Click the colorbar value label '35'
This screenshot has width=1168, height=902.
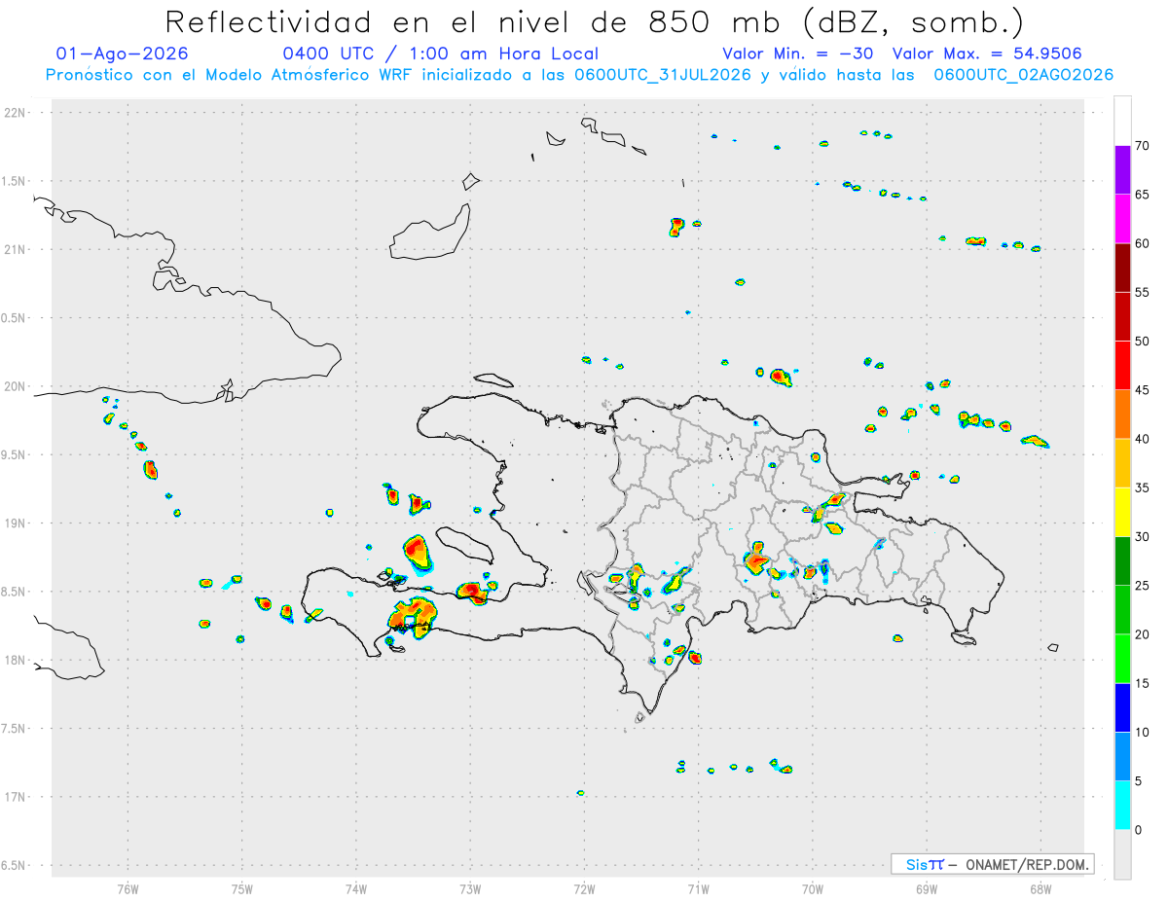click(x=1143, y=487)
